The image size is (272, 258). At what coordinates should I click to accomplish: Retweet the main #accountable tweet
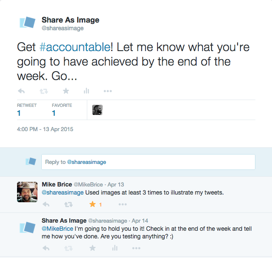pos(43,91)
